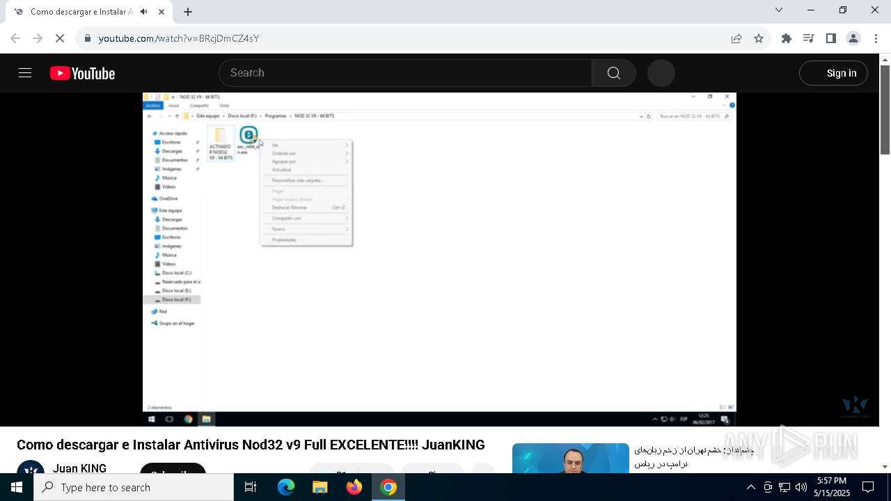891x501 pixels.
Task: Select the Chrome taskbar icon
Action: pyautogui.click(x=388, y=487)
